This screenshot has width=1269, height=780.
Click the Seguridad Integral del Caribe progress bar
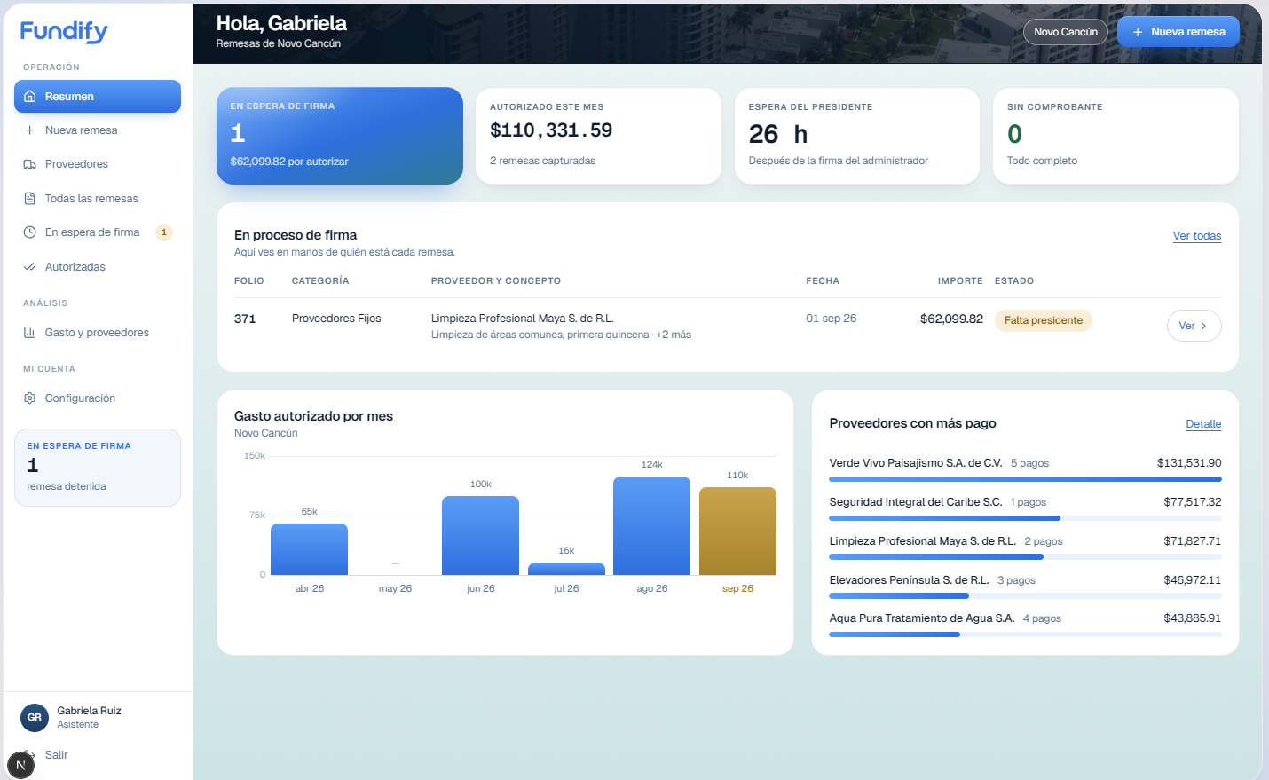tap(1025, 518)
